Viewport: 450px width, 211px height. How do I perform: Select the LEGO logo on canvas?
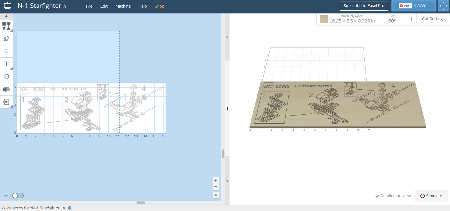[25, 89]
